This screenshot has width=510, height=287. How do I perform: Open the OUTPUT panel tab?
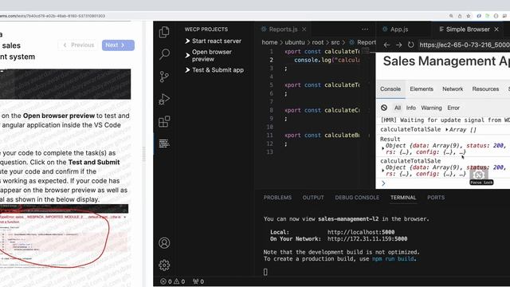pos(313,198)
